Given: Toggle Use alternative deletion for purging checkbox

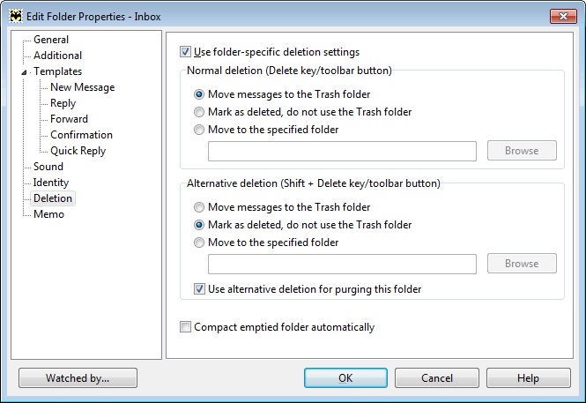Looking at the screenshot, I should click(199, 289).
